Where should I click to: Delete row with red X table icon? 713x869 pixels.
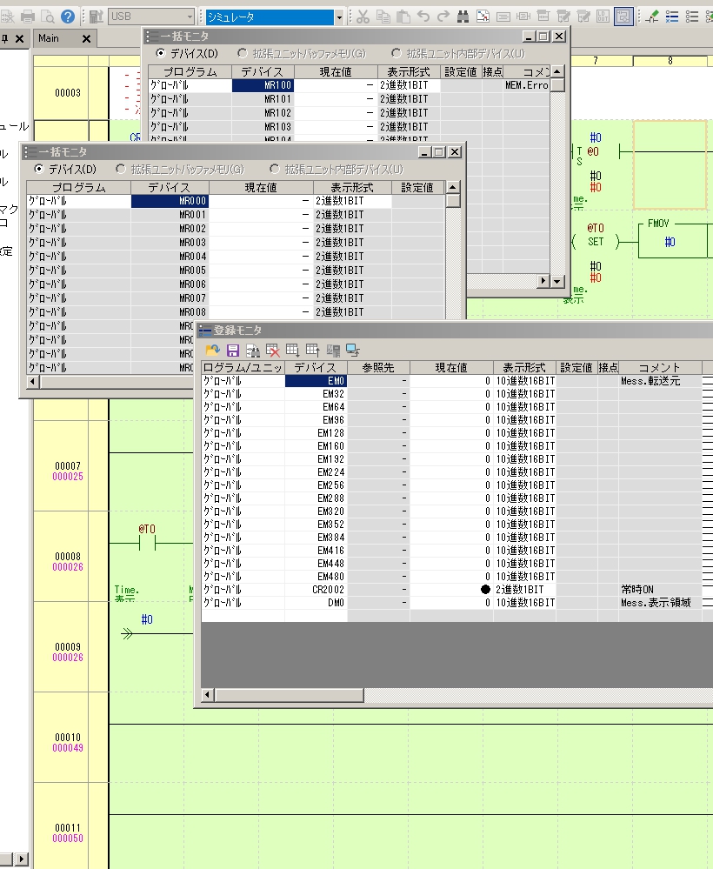coord(272,351)
